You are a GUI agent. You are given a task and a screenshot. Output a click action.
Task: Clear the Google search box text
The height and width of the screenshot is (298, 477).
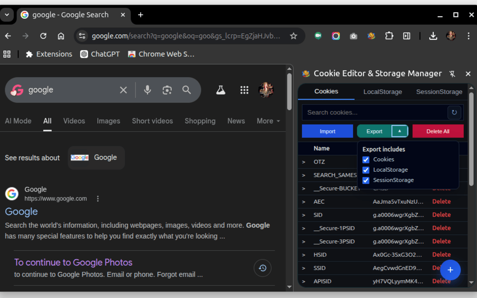(123, 90)
